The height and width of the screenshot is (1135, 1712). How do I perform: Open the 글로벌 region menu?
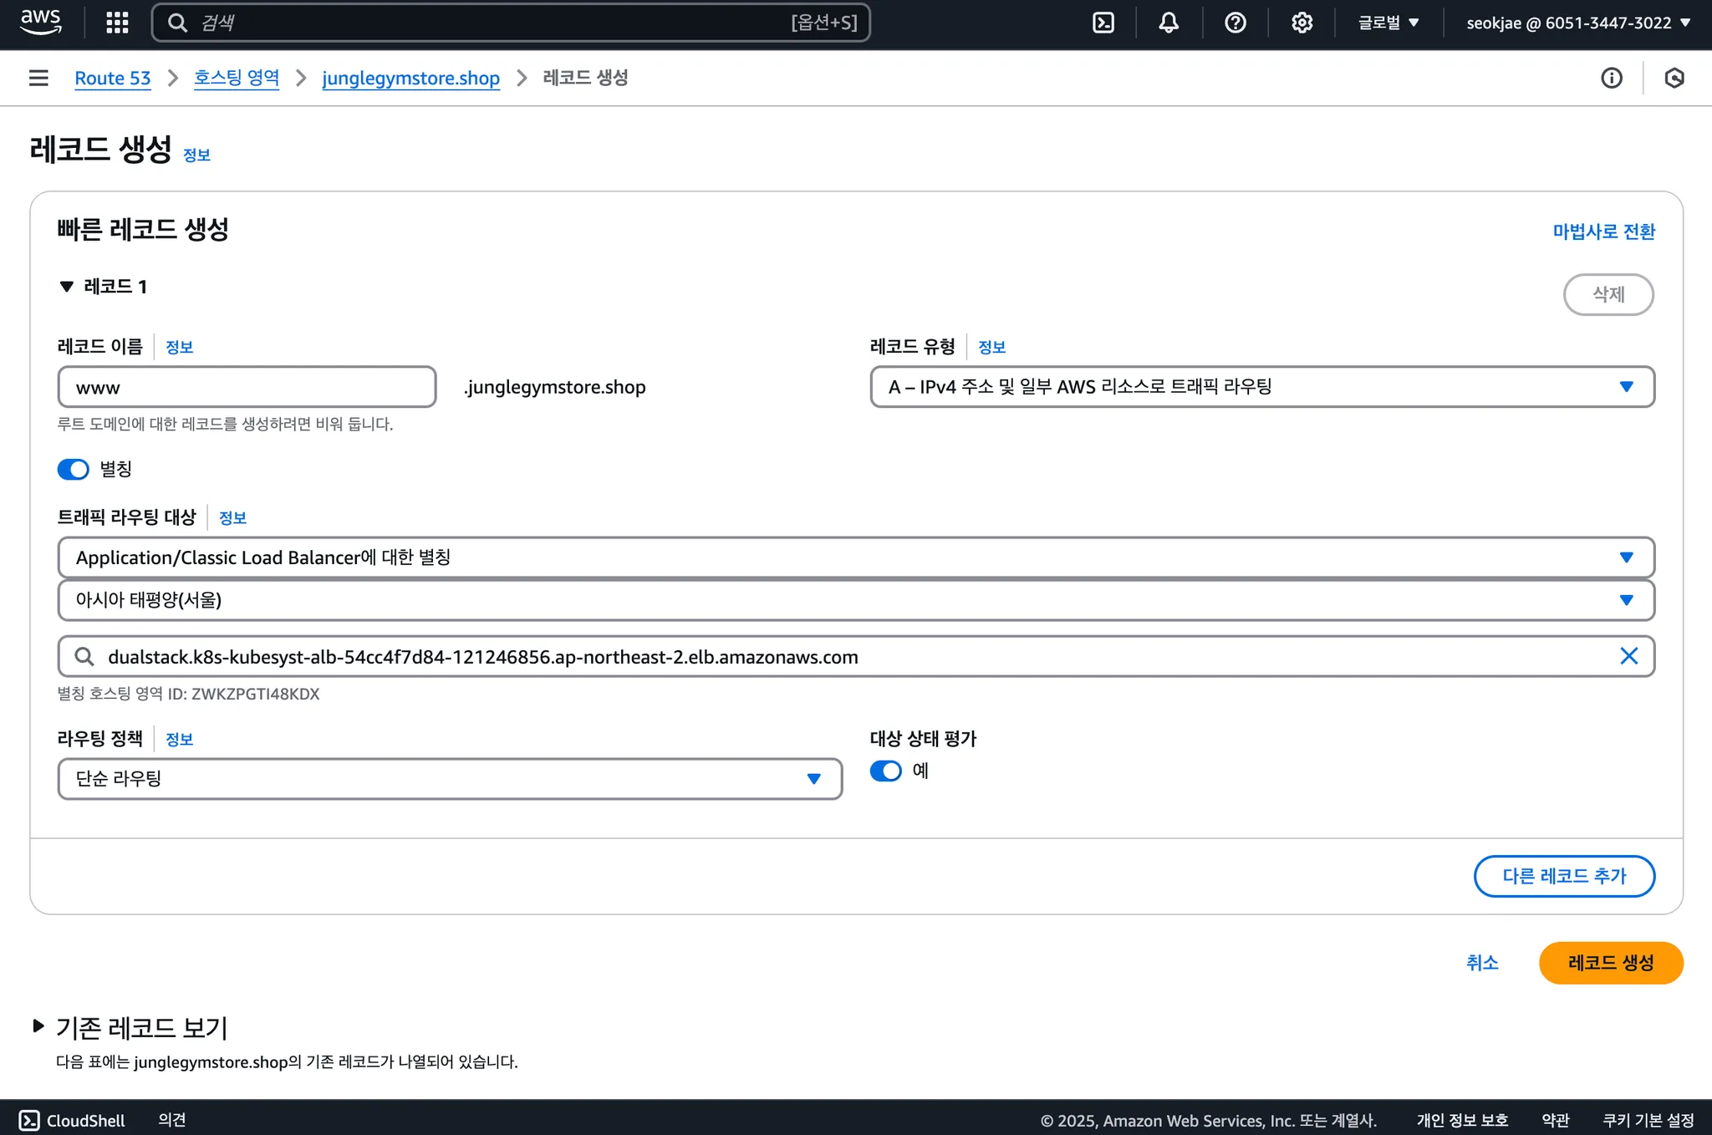(1388, 23)
